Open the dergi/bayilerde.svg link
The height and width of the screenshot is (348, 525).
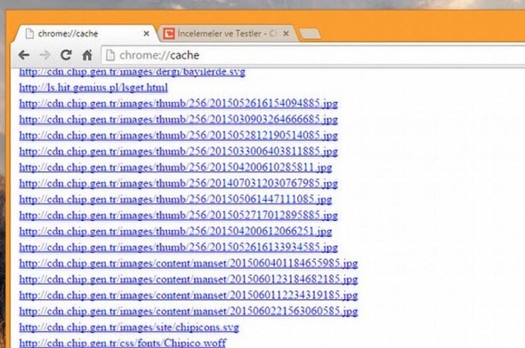coord(133,72)
